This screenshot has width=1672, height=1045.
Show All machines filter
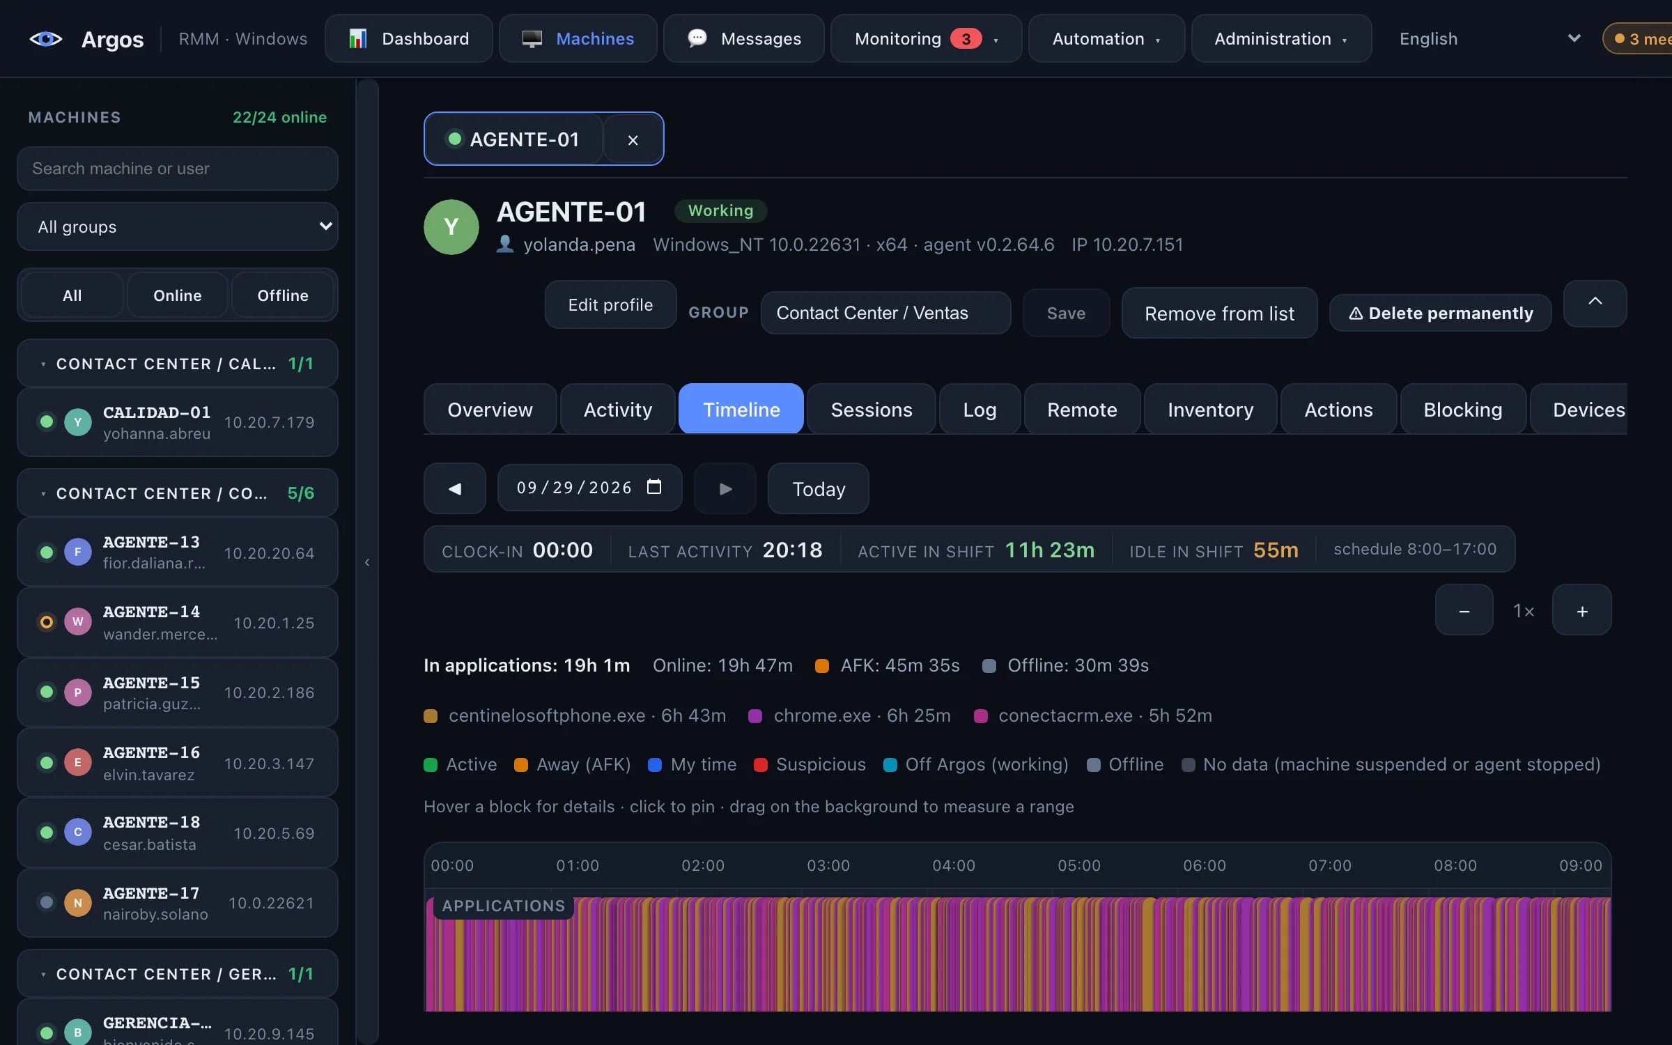coord(72,295)
